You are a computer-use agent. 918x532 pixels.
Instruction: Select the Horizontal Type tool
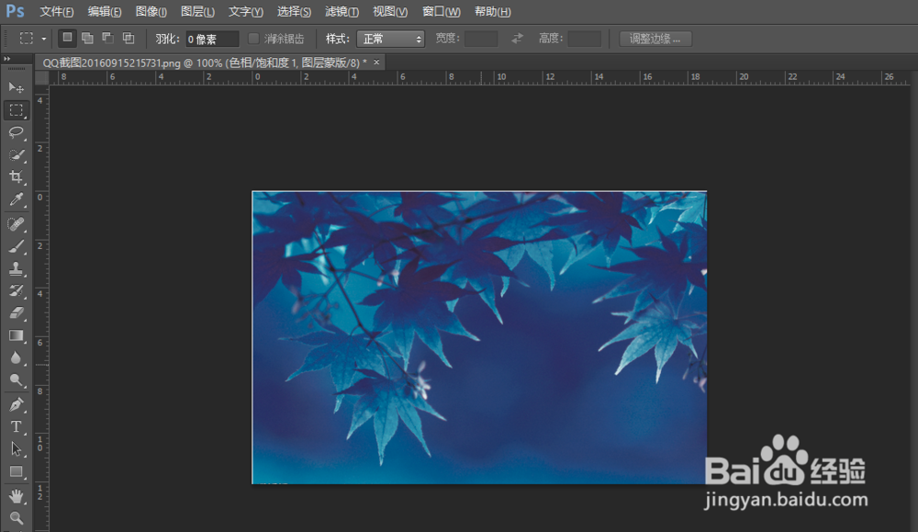point(16,426)
